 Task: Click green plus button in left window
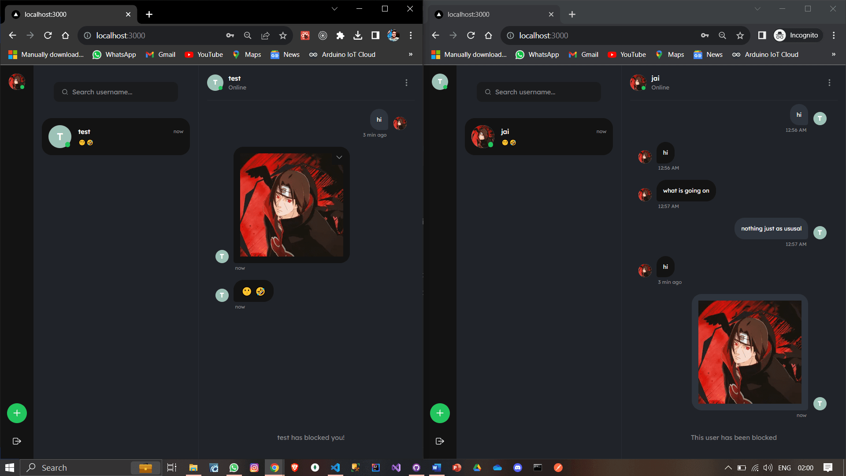click(17, 413)
